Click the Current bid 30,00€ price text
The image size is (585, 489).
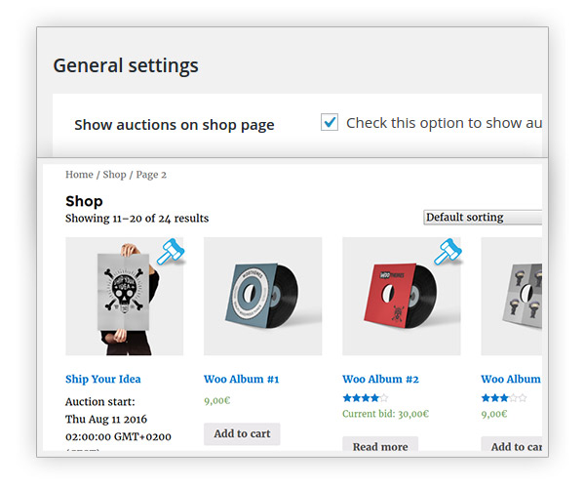386,414
